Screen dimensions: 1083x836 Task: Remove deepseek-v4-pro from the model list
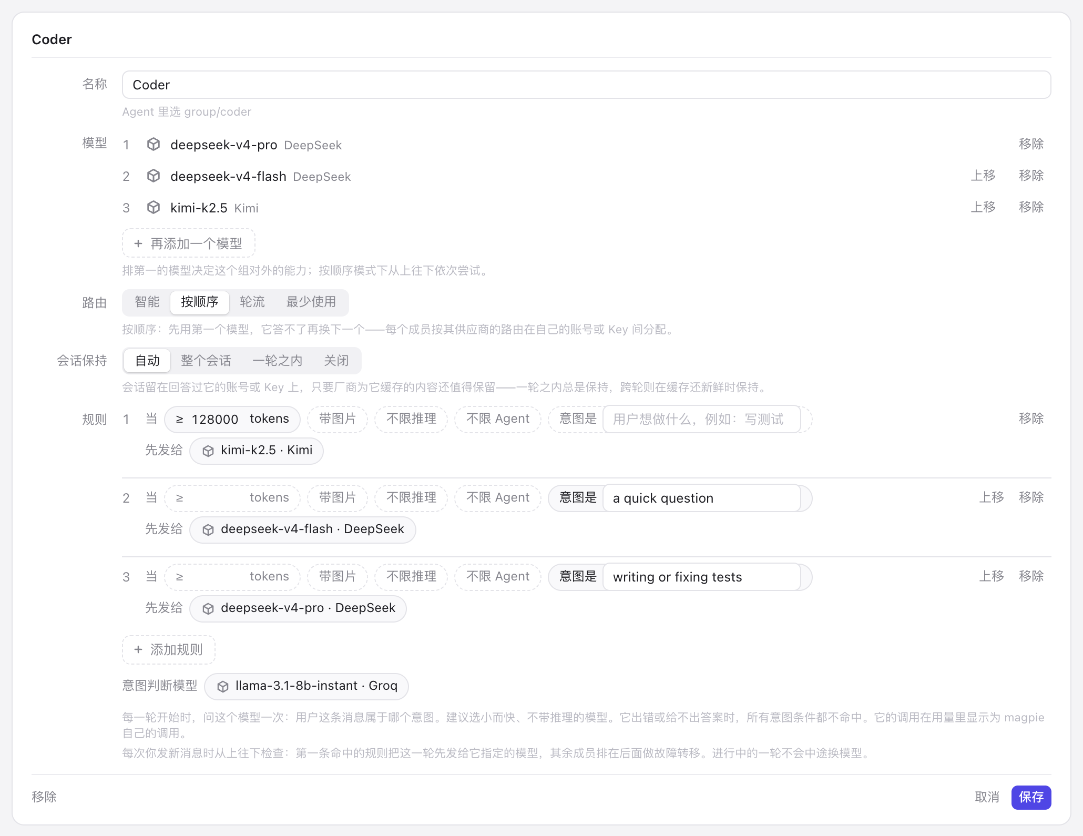[x=1031, y=144]
